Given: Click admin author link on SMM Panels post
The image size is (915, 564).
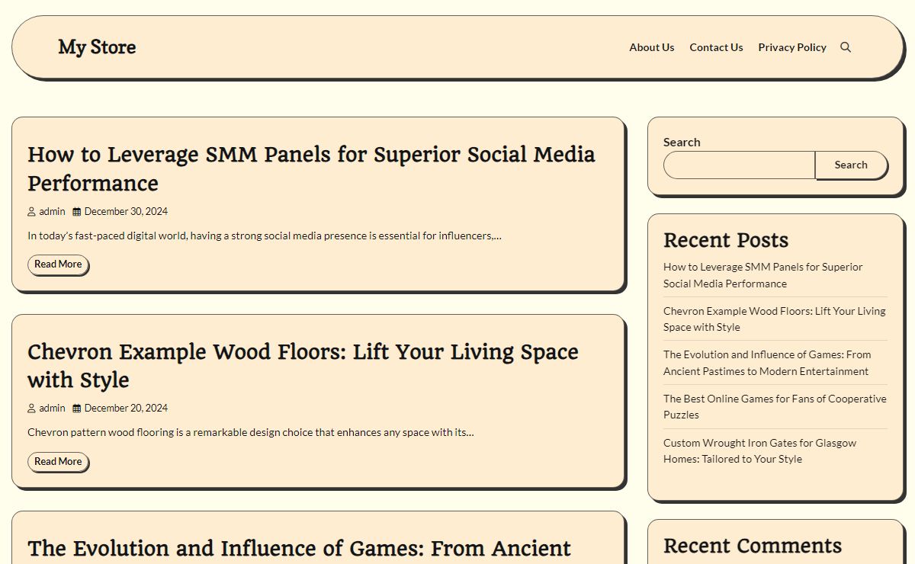Looking at the screenshot, I should point(52,212).
